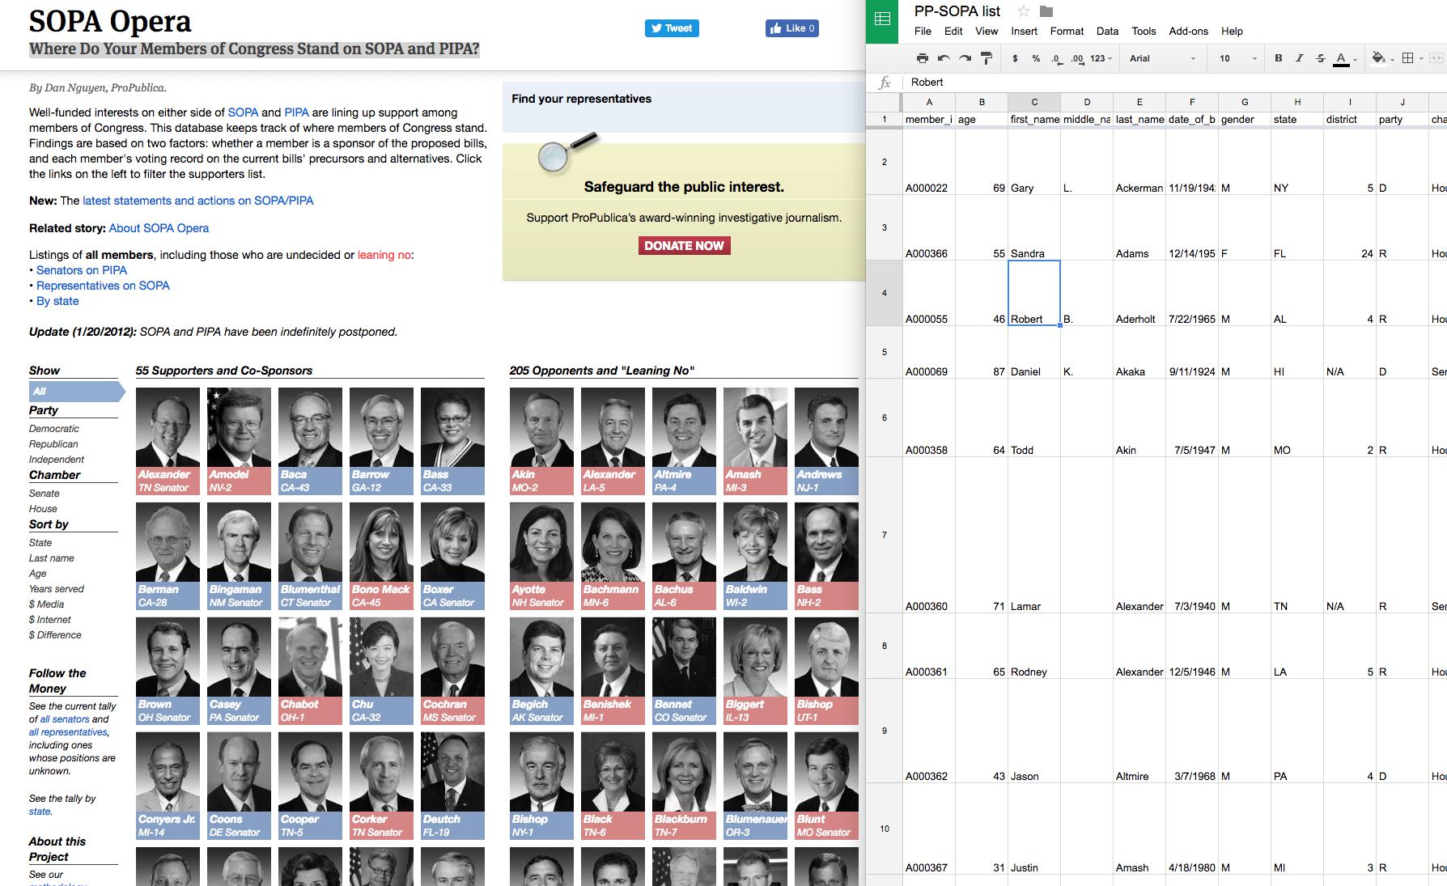Screen dimensions: 1447x886
Task: Star the PP-SOPA list document
Action: [x=1023, y=11]
